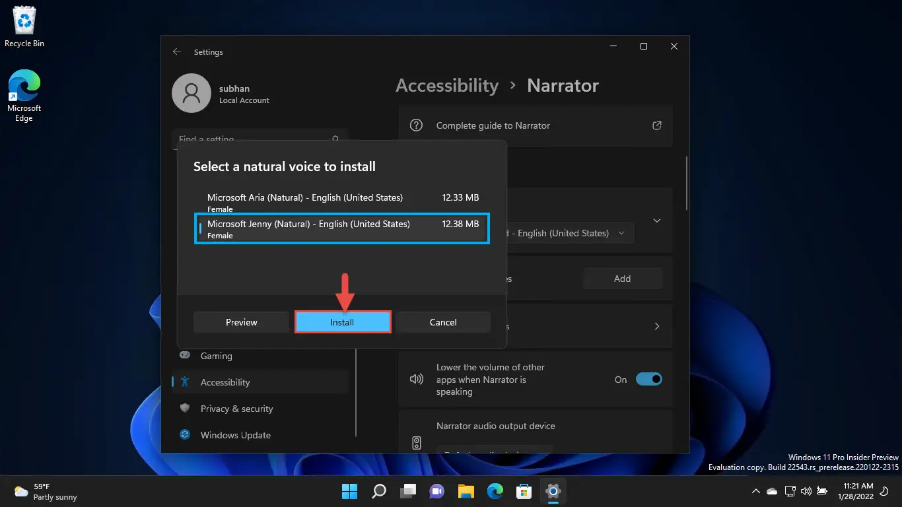This screenshot has width=902, height=507.
Task: Open Microsoft Edge desktop shortcut
Action: 24,96
